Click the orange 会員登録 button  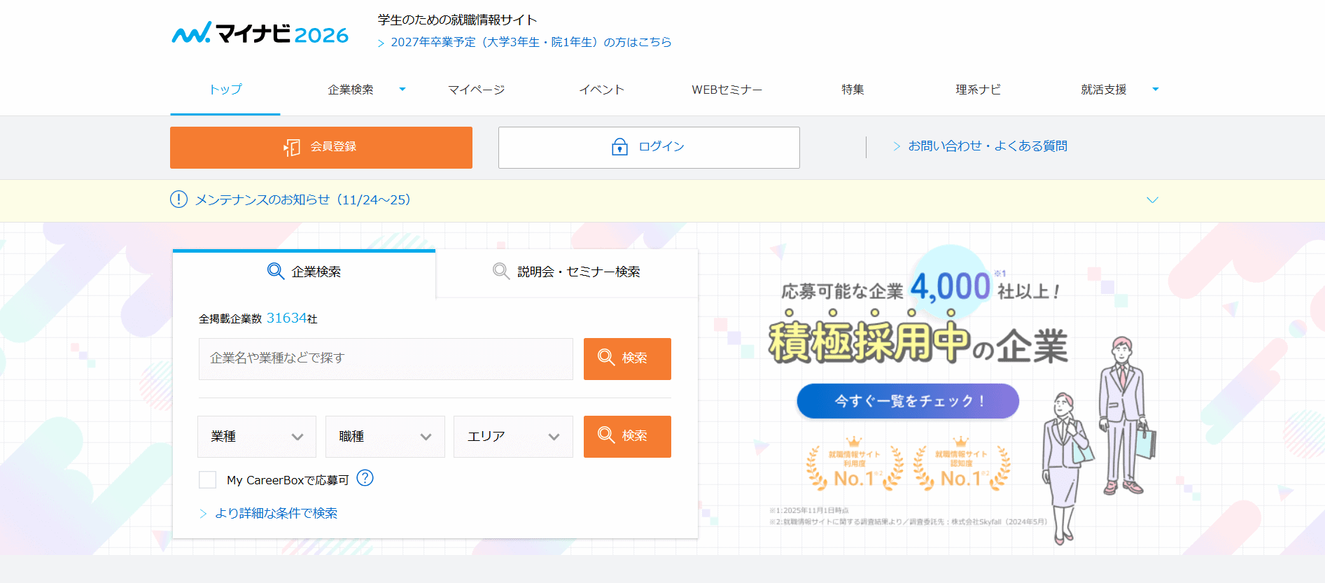321,148
